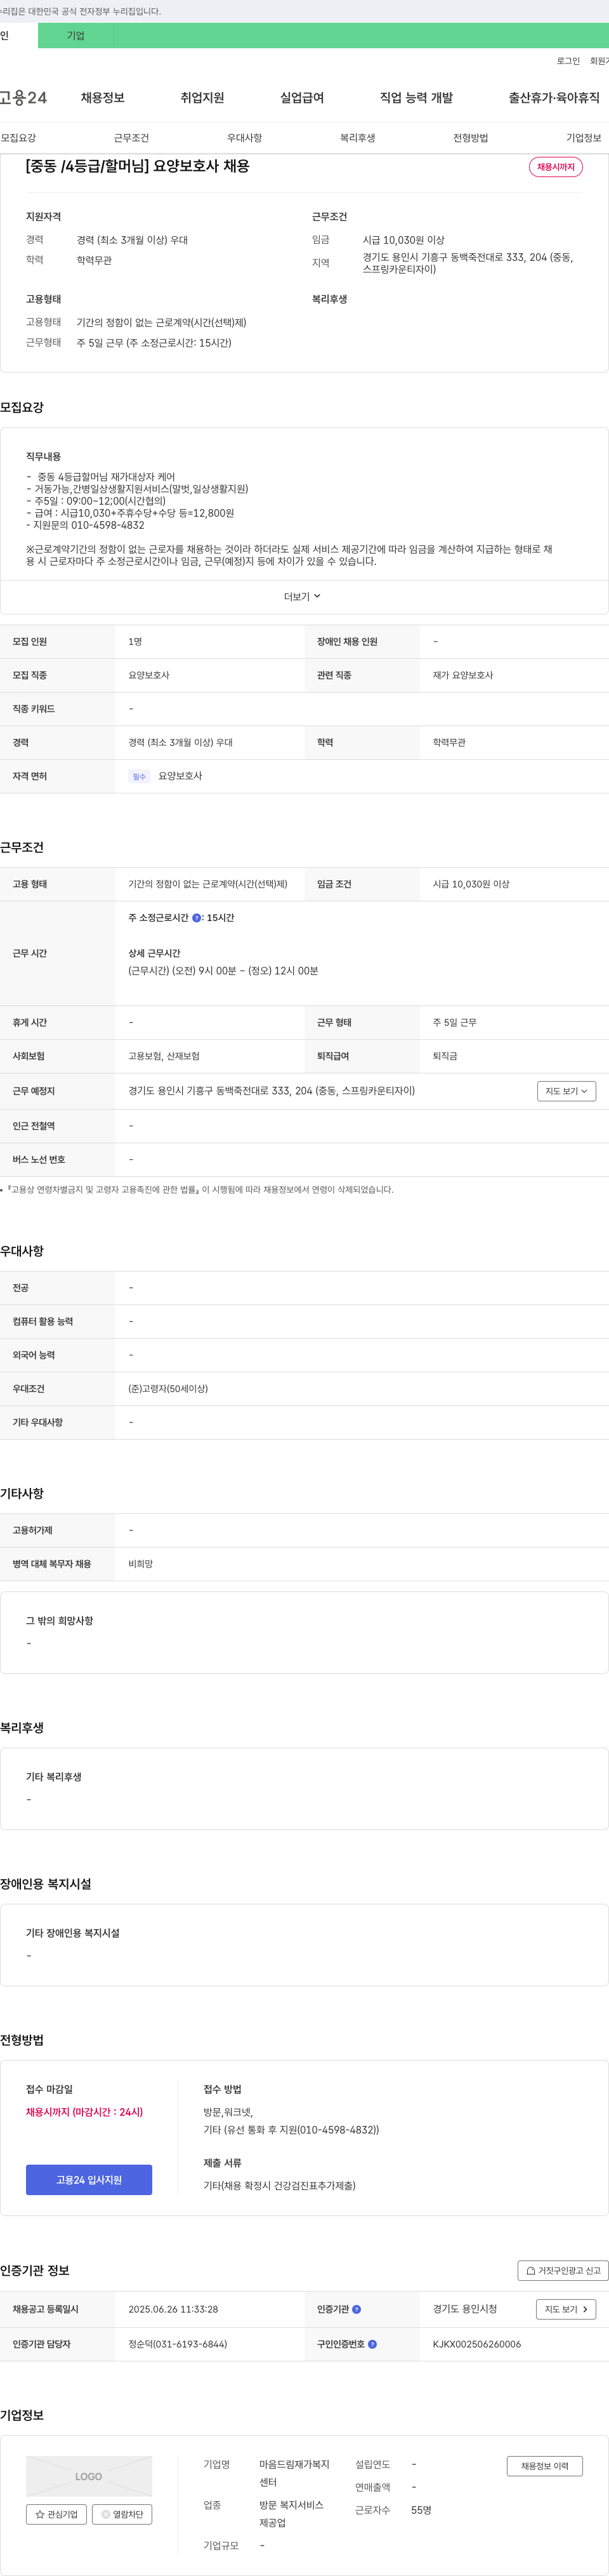Select 사회보험 value 고용보험, 산재보험
The height and width of the screenshot is (2576, 609).
point(164,1056)
